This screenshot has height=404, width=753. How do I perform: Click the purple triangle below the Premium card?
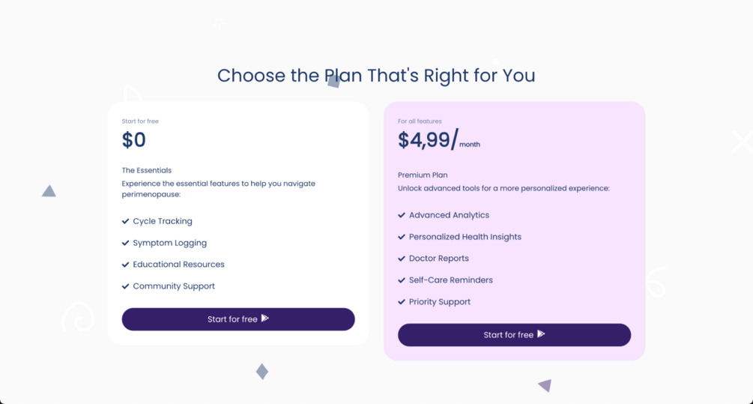pos(545,385)
